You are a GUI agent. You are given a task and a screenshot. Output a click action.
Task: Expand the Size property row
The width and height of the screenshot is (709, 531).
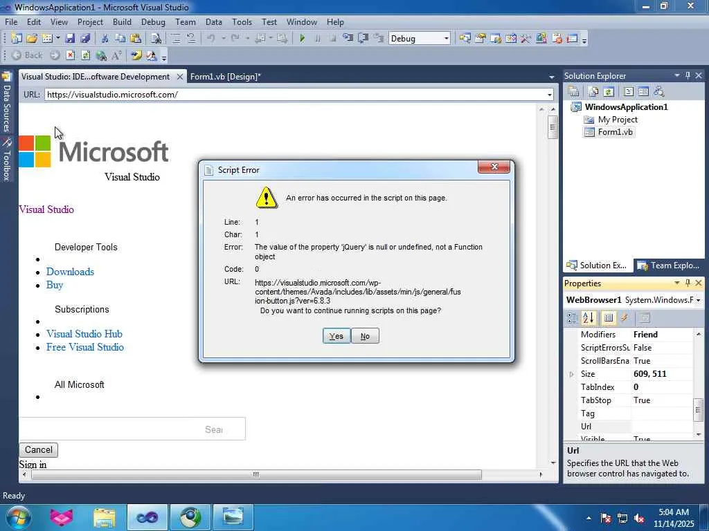571,374
